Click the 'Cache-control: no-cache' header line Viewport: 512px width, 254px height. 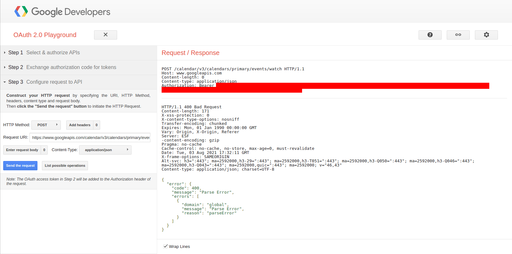tap(238, 149)
